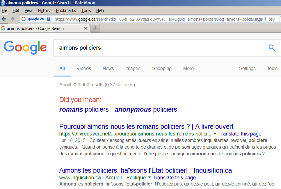Viewport: 281px width, 189px height.
Task: Select the News search filter
Action: 108,68
